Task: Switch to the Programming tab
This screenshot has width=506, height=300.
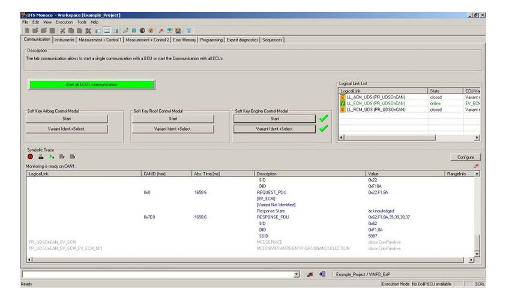Action: click(211, 40)
